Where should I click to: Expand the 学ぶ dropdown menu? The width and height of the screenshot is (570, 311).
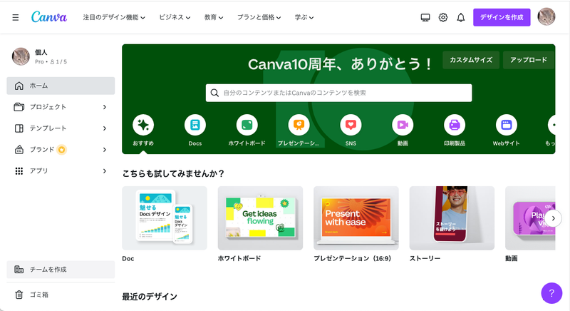(x=304, y=17)
